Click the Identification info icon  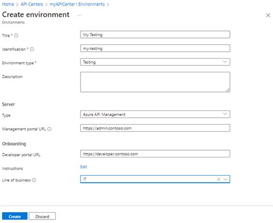click(x=32, y=49)
